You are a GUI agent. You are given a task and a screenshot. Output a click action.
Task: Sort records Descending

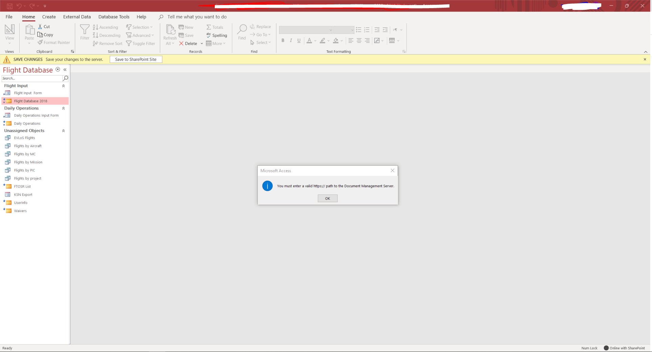pyautogui.click(x=106, y=35)
